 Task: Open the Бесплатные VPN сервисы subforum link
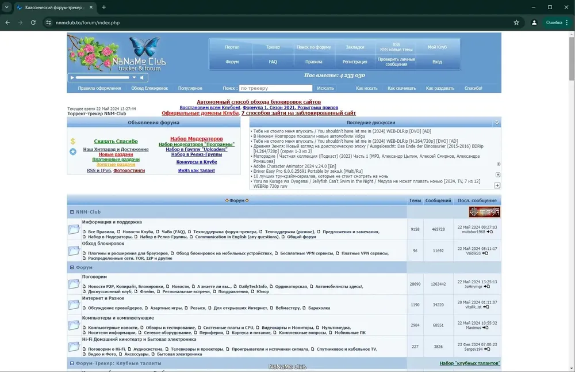(306, 253)
